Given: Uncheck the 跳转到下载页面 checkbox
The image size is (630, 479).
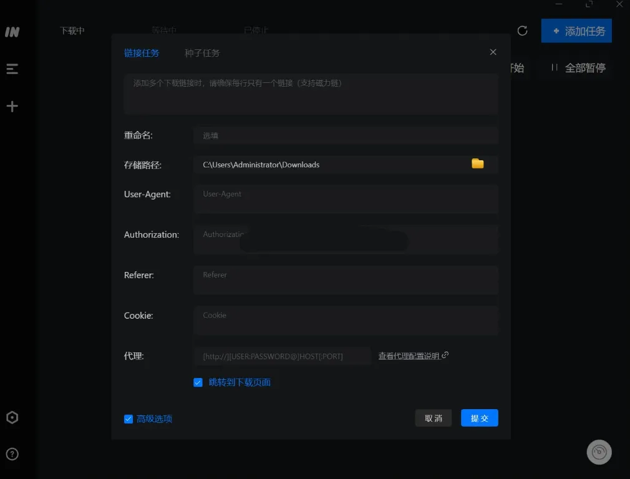Looking at the screenshot, I should point(198,382).
